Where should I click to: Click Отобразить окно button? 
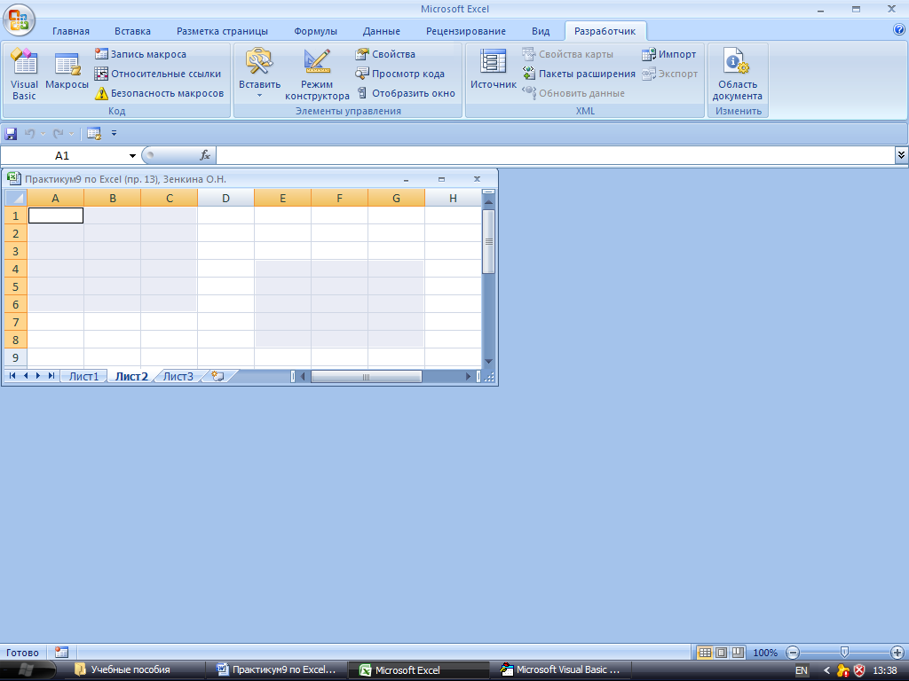click(406, 93)
